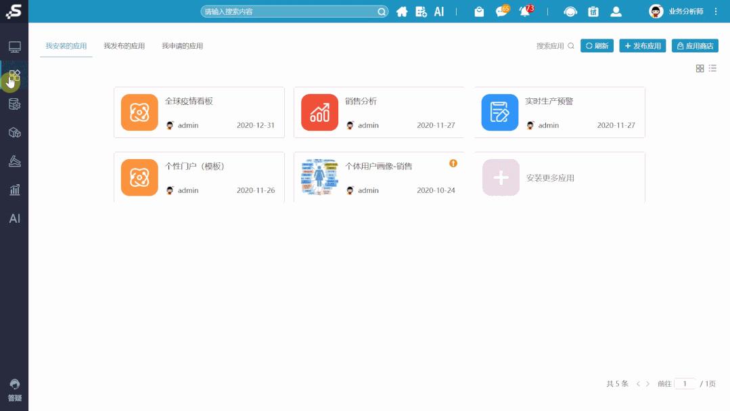Click the cube-shaped module icon in sidebar
Screen dimensions: 730x411
(x=15, y=133)
